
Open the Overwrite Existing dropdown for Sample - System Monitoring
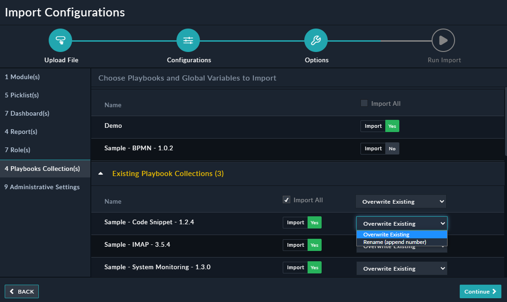(401, 268)
